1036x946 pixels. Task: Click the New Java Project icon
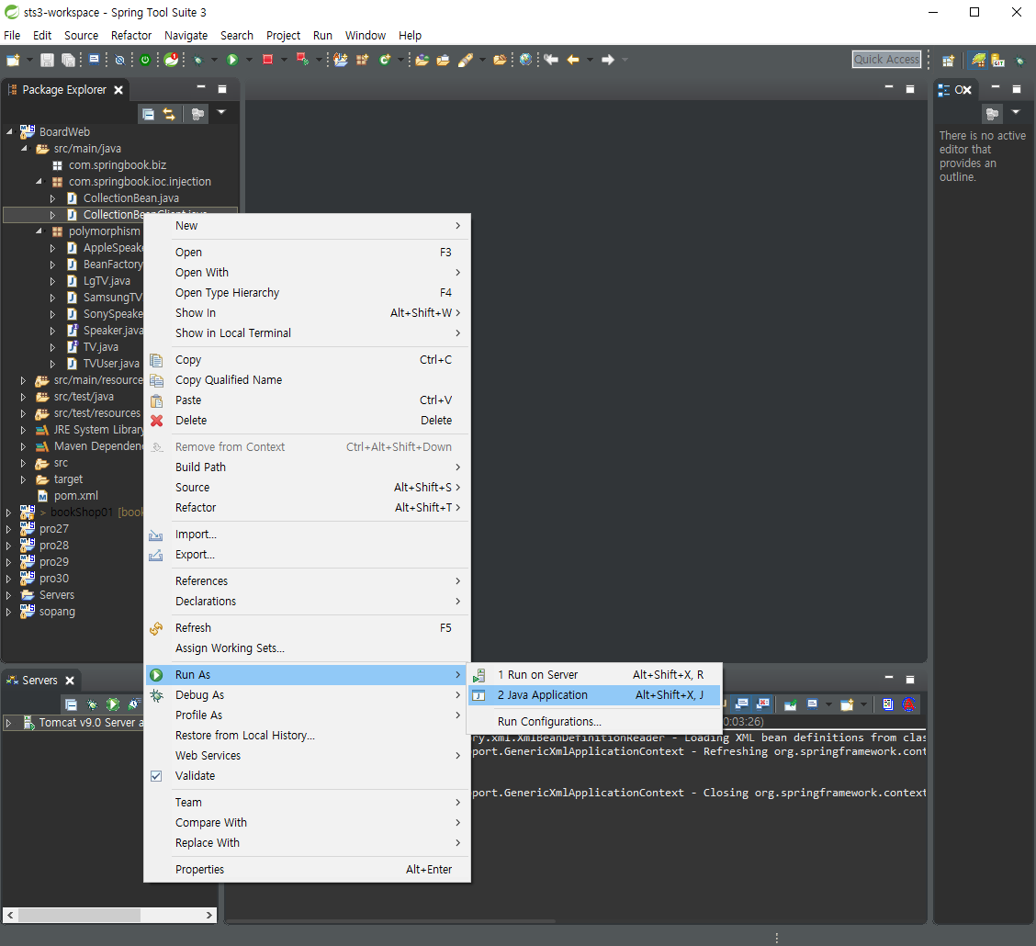pyautogui.click(x=340, y=60)
